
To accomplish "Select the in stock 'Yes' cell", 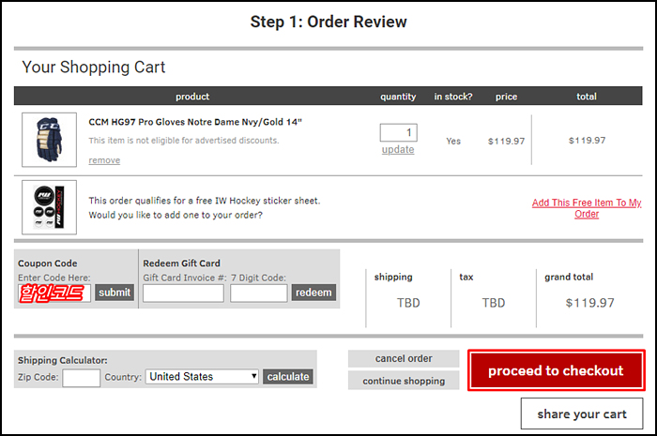I will (x=453, y=142).
